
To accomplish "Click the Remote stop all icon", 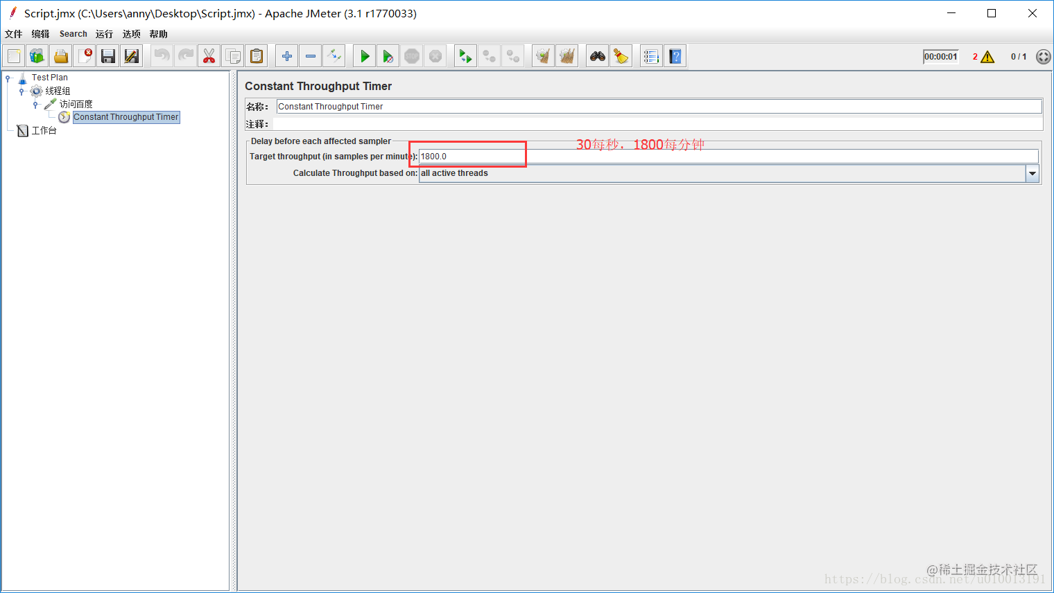I will coord(490,56).
